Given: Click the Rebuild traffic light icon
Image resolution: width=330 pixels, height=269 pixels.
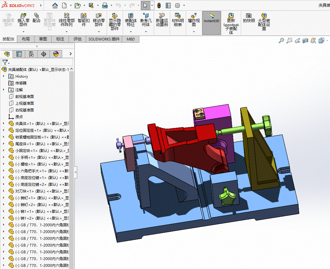Looking at the screenshot, I should (x=159, y=6).
